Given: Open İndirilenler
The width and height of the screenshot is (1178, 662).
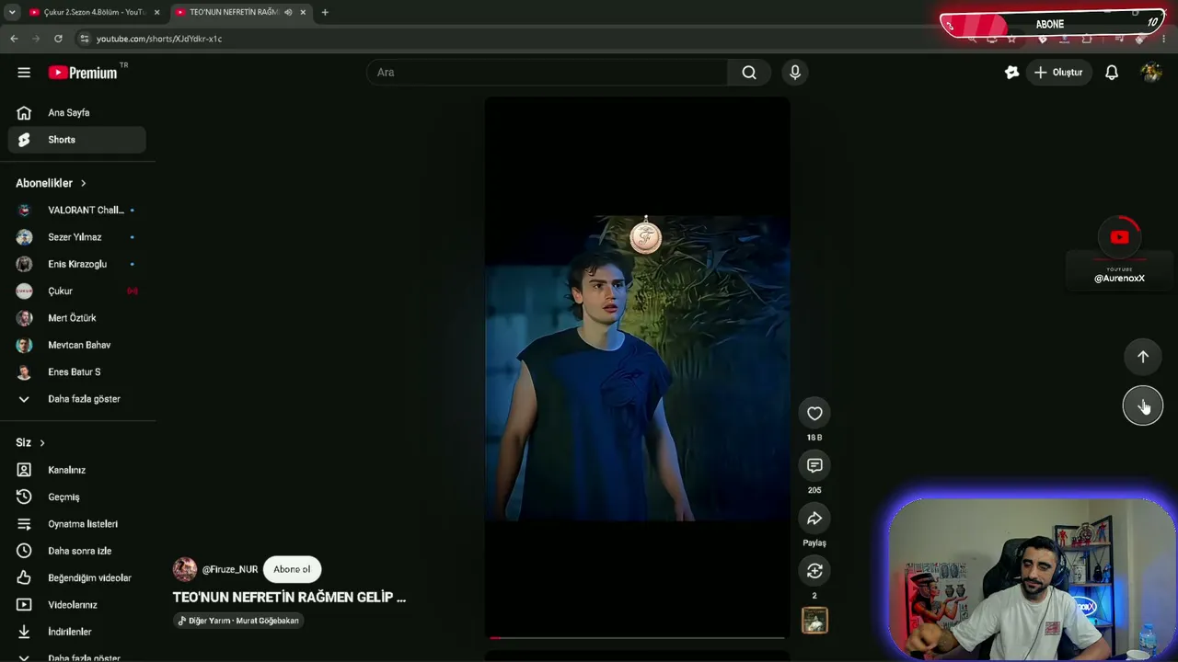Looking at the screenshot, I should (x=77, y=632).
